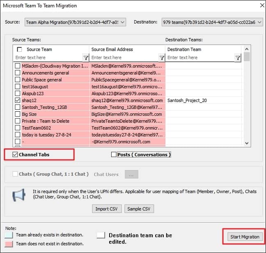Screen dimensions: 266x253
Task: Check the Big Size team checkbox
Action: (18, 114)
